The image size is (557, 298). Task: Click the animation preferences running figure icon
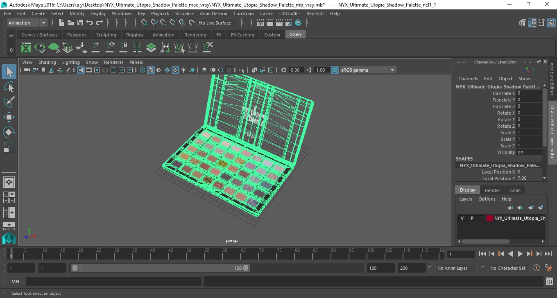click(x=548, y=268)
